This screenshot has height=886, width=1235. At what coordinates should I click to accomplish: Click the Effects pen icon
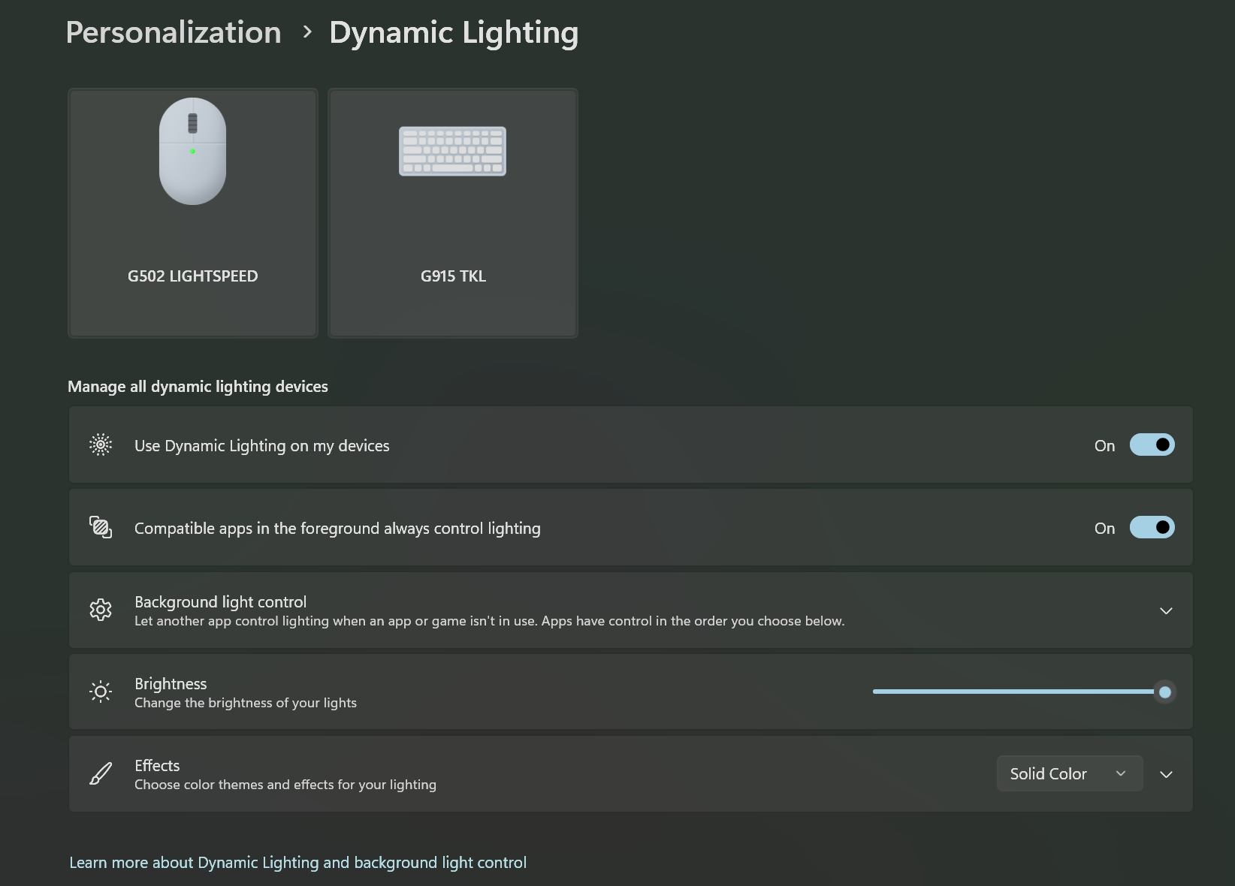(x=101, y=773)
